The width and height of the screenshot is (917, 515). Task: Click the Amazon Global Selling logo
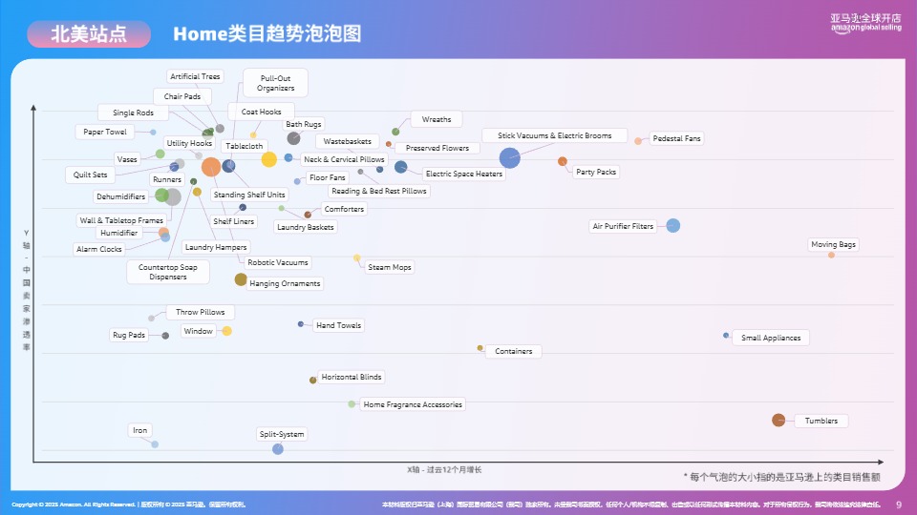pos(865,23)
